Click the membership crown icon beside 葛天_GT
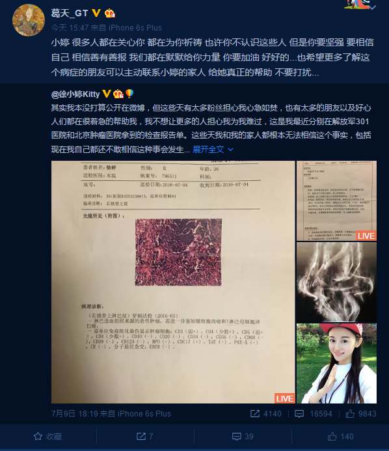Screen dimensions: 389x451 109,13
